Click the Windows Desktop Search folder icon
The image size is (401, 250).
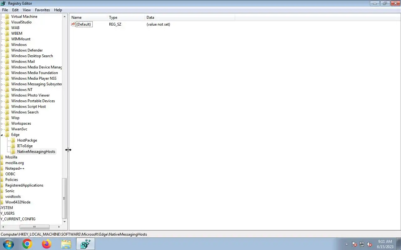click(7, 56)
